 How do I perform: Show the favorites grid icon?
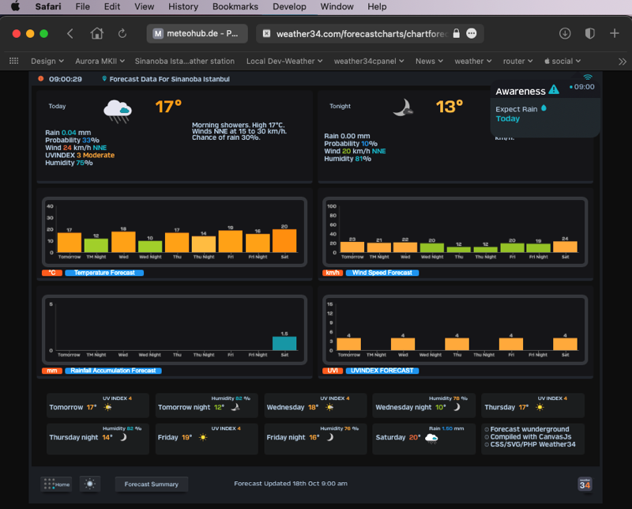pyautogui.click(x=13, y=61)
